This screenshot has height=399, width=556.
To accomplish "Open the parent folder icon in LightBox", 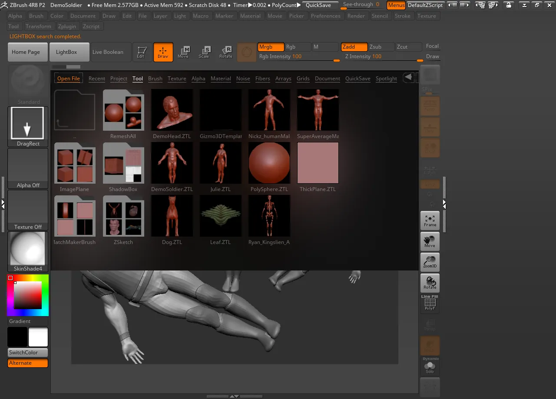I will [75, 110].
